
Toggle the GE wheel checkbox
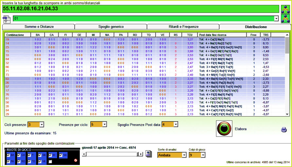(x=40, y=155)
